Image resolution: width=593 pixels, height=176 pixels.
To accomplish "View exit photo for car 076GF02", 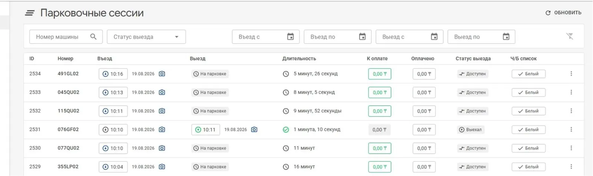I will click(x=254, y=130).
